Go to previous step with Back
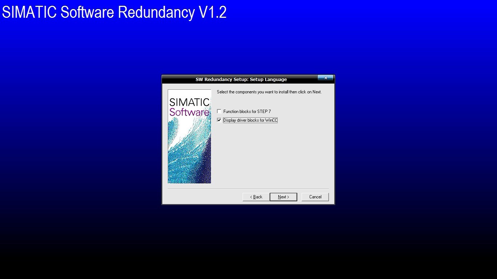The width and height of the screenshot is (497, 279). click(256, 197)
